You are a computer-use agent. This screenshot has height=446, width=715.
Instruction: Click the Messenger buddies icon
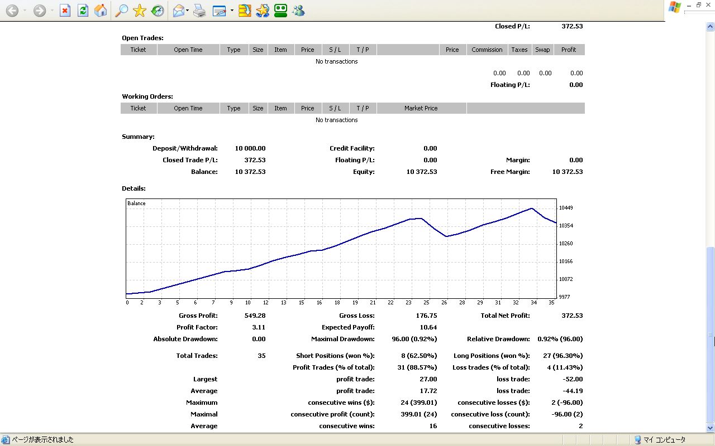298,11
